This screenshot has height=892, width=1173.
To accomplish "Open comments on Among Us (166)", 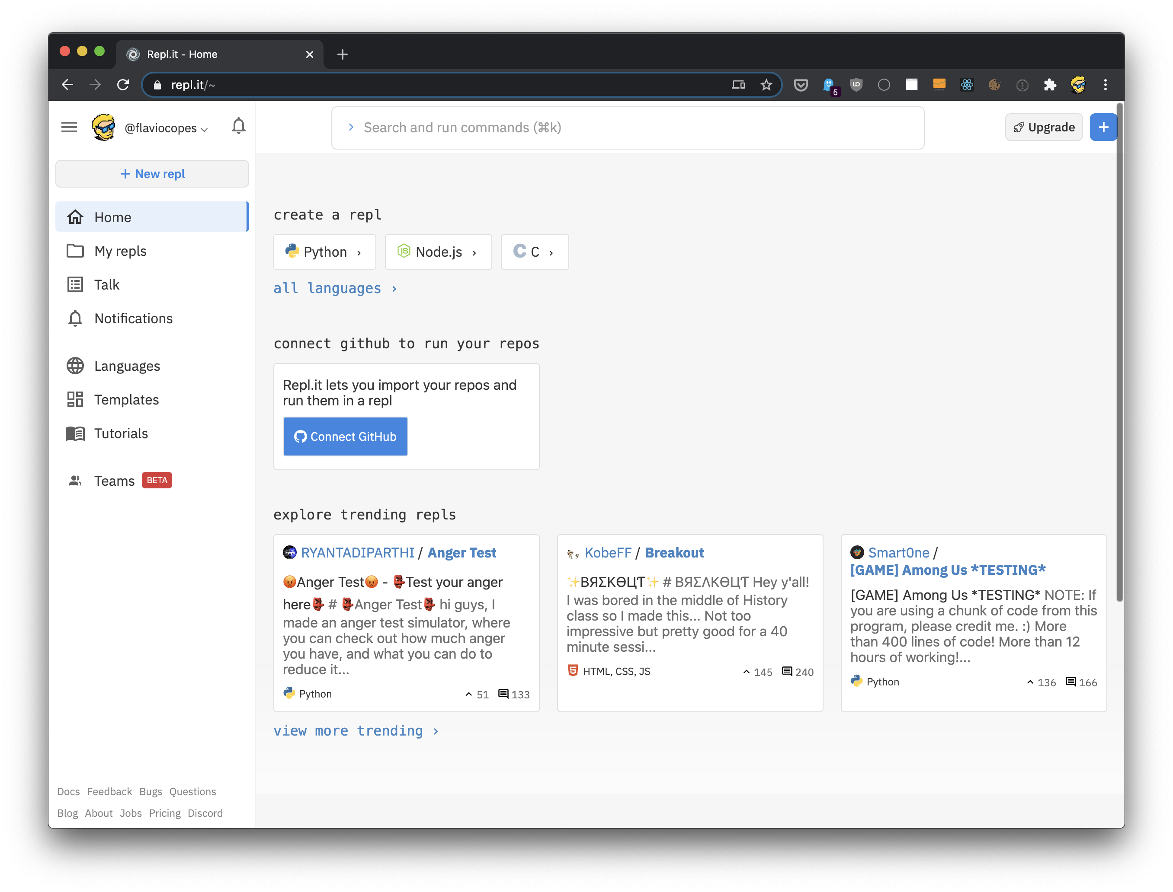I will 1081,683.
